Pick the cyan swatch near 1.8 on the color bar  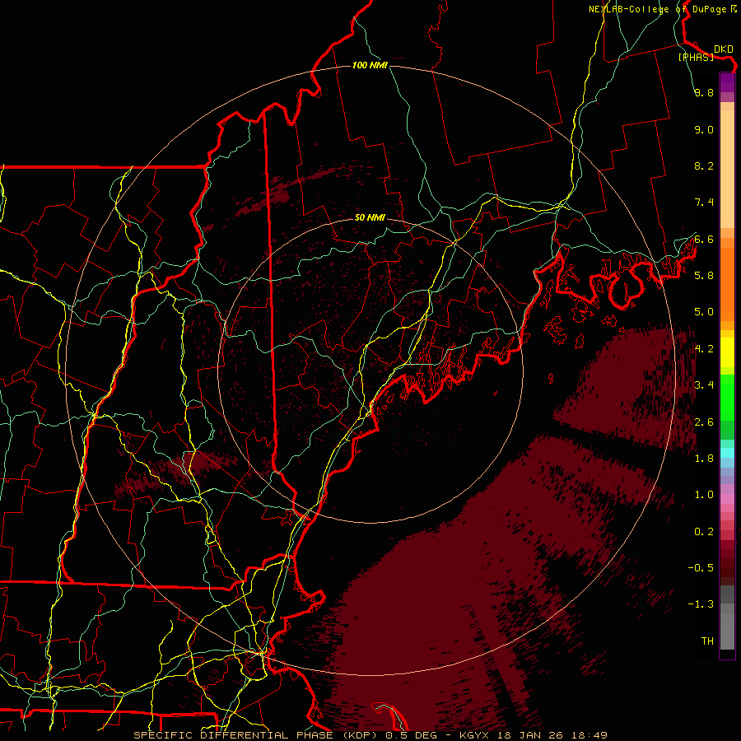(x=727, y=453)
